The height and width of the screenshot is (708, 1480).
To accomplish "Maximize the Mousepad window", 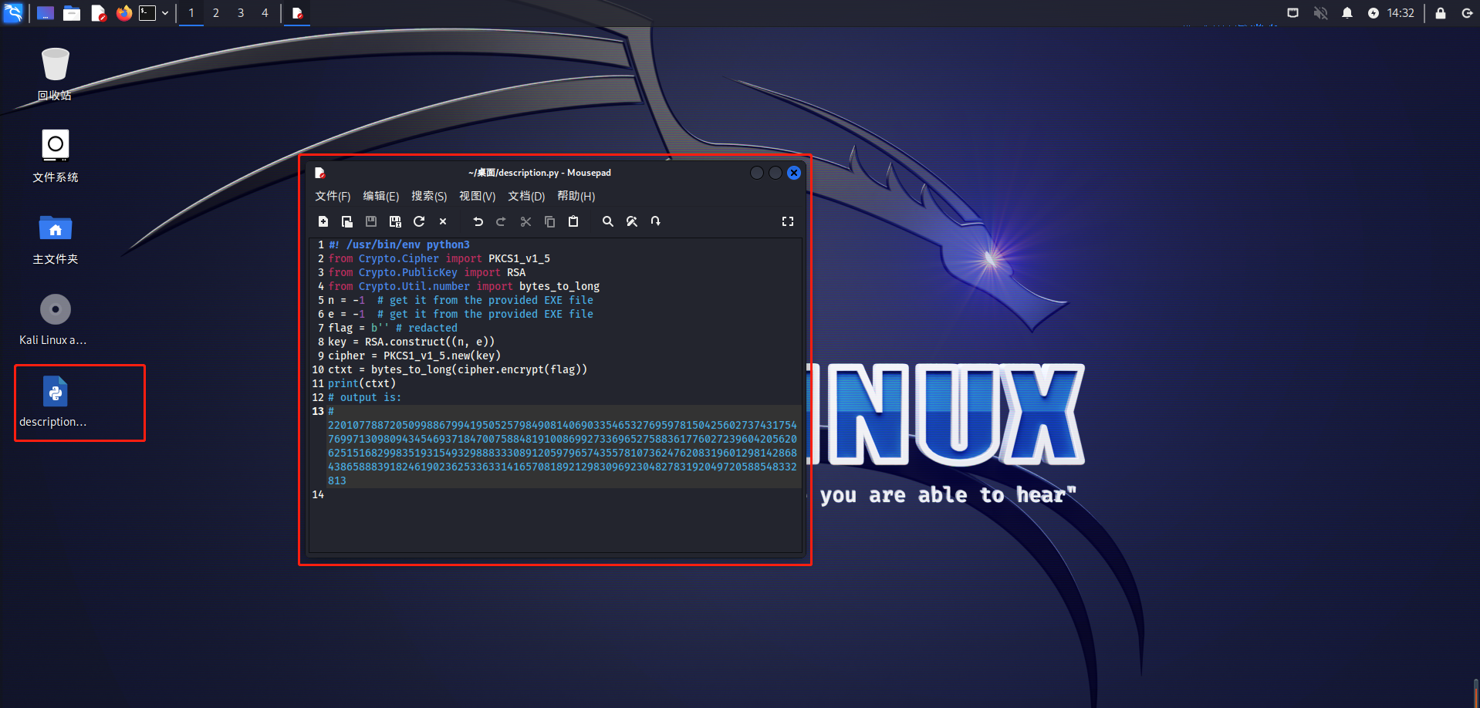I will coord(775,173).
